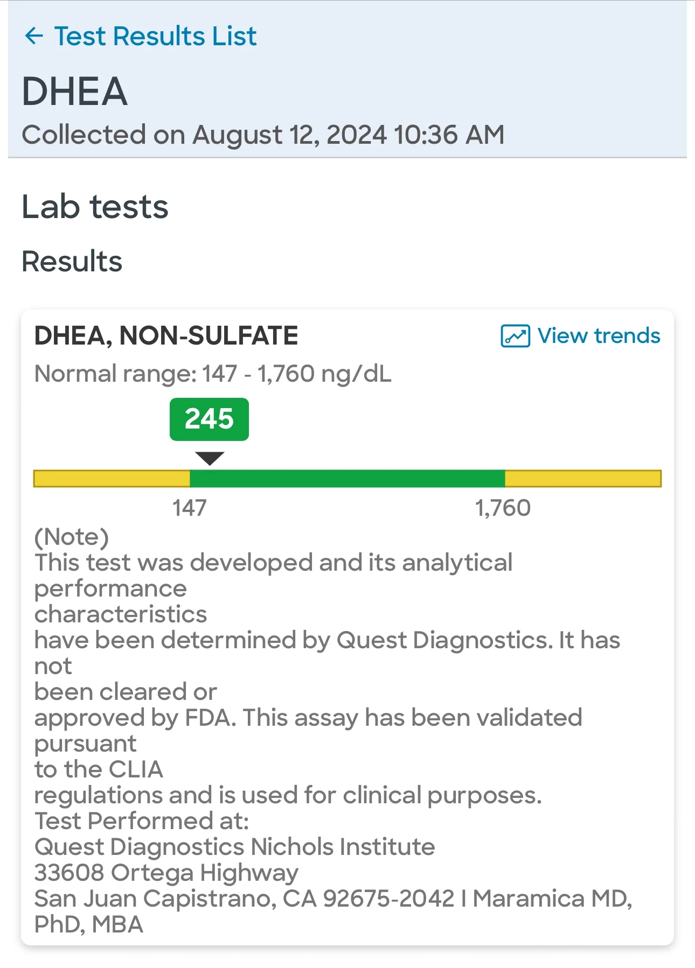Click the left yellow low-range segment
Viewport: 695px width, 968px height.
point(112,479)
